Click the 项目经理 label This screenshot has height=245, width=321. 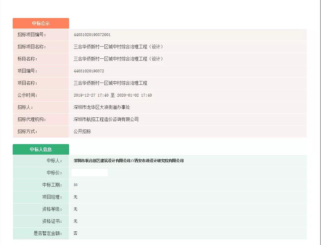point(52,197)
